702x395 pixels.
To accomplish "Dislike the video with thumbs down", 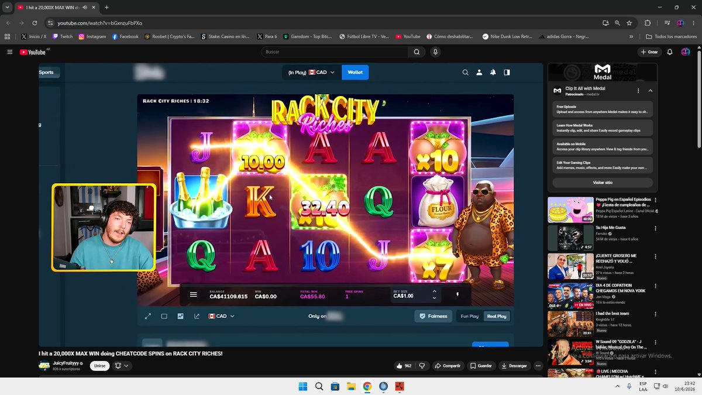I will pos(422,366).
